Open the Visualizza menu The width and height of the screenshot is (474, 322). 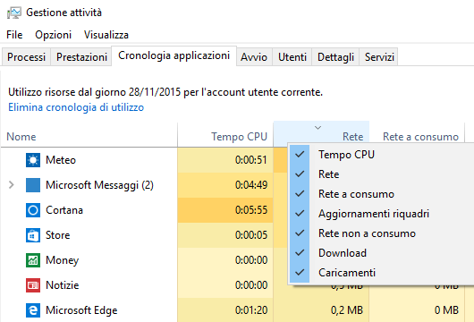(x=106, y=35)
